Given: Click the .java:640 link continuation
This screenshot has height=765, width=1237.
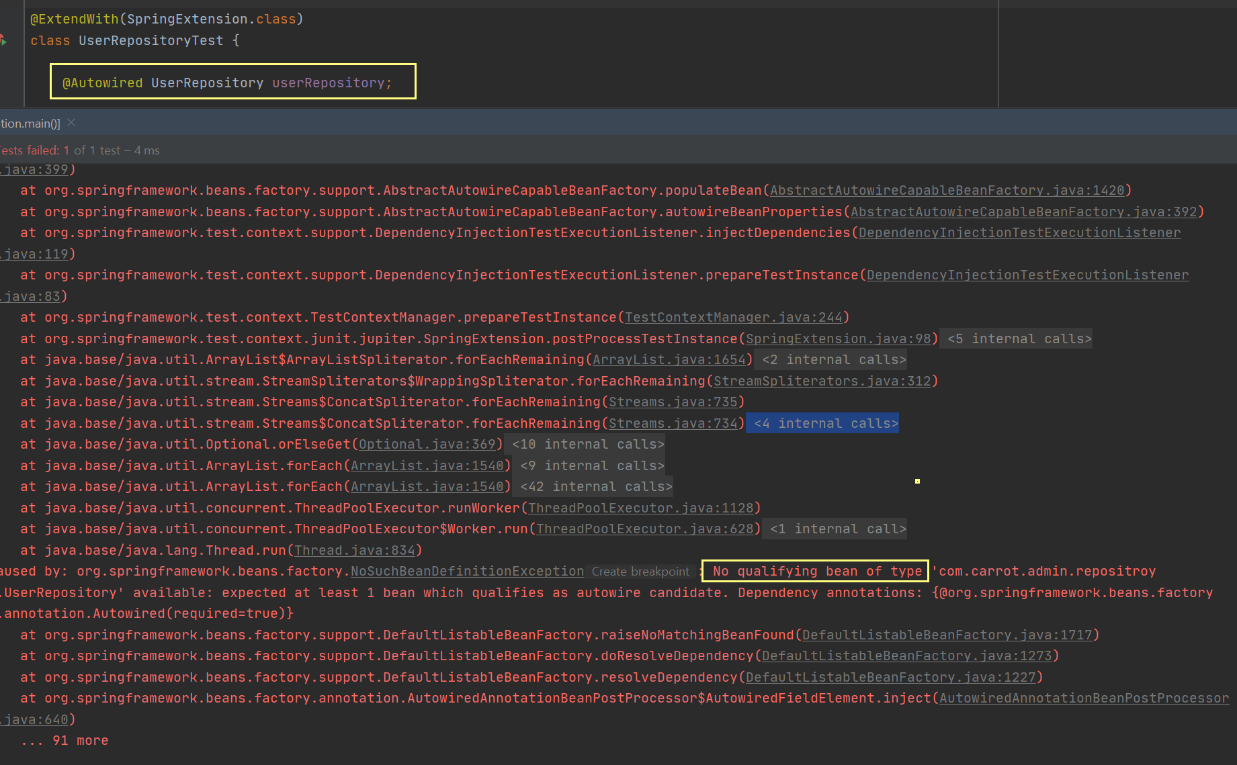Looking at the screenshot, I should tap(34, 720).
